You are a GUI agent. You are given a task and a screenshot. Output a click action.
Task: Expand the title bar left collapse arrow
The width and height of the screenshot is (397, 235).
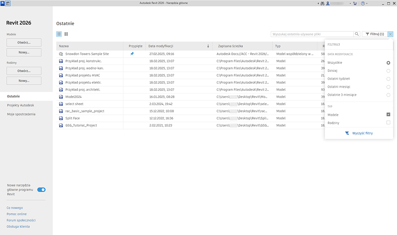tap(318, 4)
